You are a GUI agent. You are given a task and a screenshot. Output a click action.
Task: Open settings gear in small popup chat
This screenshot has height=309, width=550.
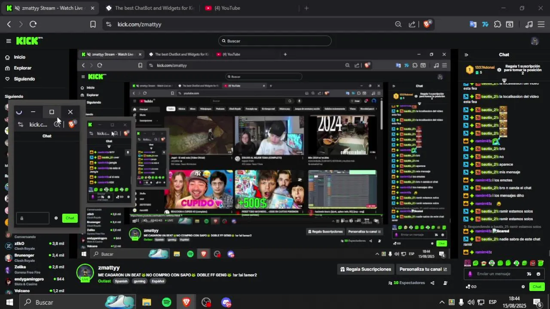(x=56, y=218)
